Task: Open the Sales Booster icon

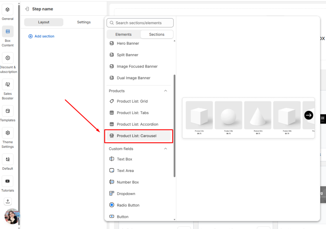Action: tap(8, 84)
